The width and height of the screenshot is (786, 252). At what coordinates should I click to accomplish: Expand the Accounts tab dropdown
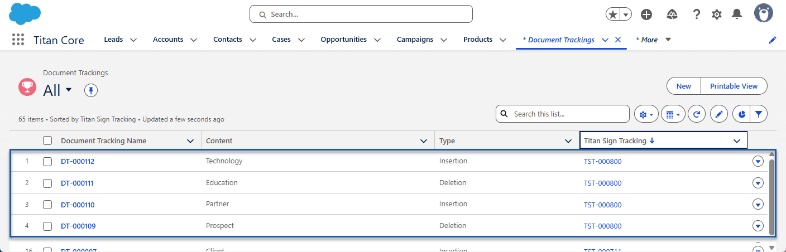pyautogui.click(x=194, y=40)
